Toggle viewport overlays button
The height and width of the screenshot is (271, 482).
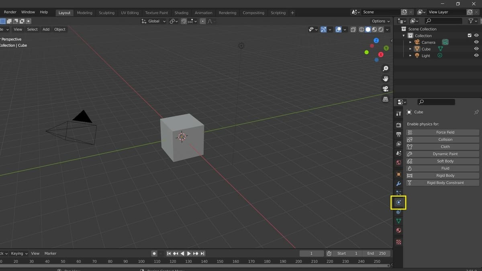point(339,29)
